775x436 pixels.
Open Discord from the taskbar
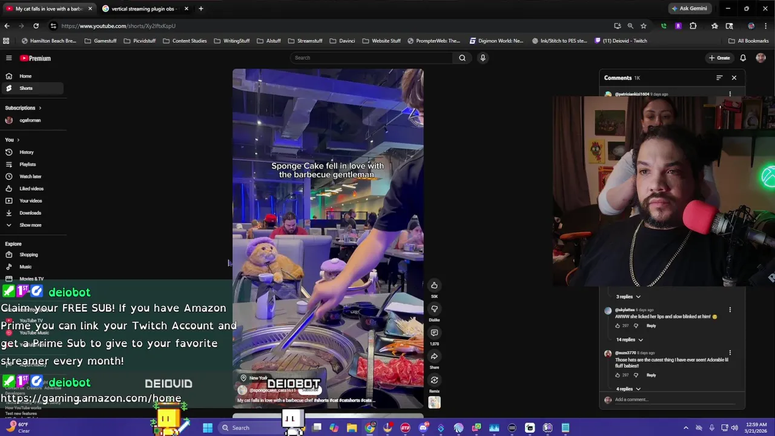(x=423, y=428)
